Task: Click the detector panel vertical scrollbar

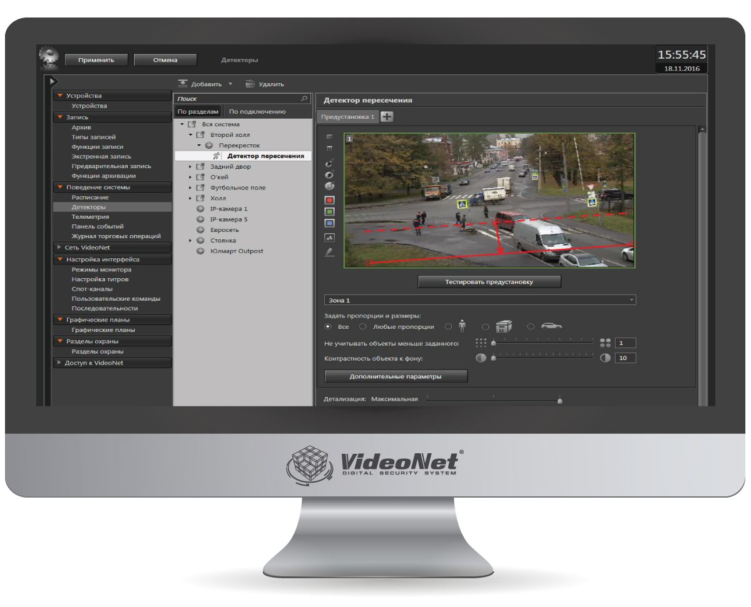Action: [702, 266]
